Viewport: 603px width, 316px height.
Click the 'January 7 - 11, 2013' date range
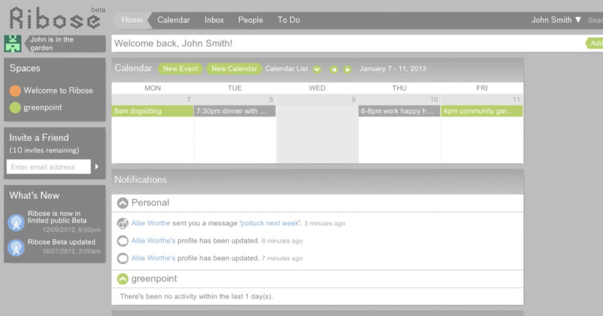click(393, 69)
